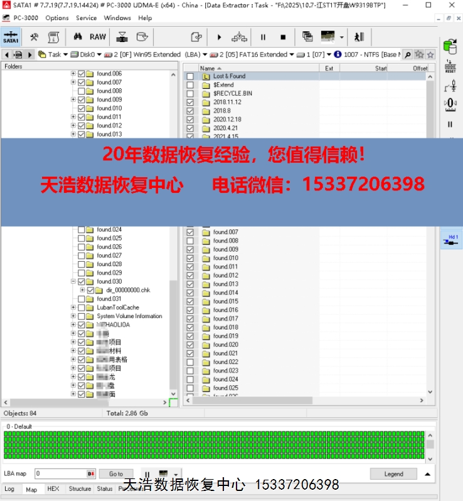Click the green database copy icon
Image resolution: width=463 pixels, height=501 pixels.
pyautogui.click(x=449, y=47)
